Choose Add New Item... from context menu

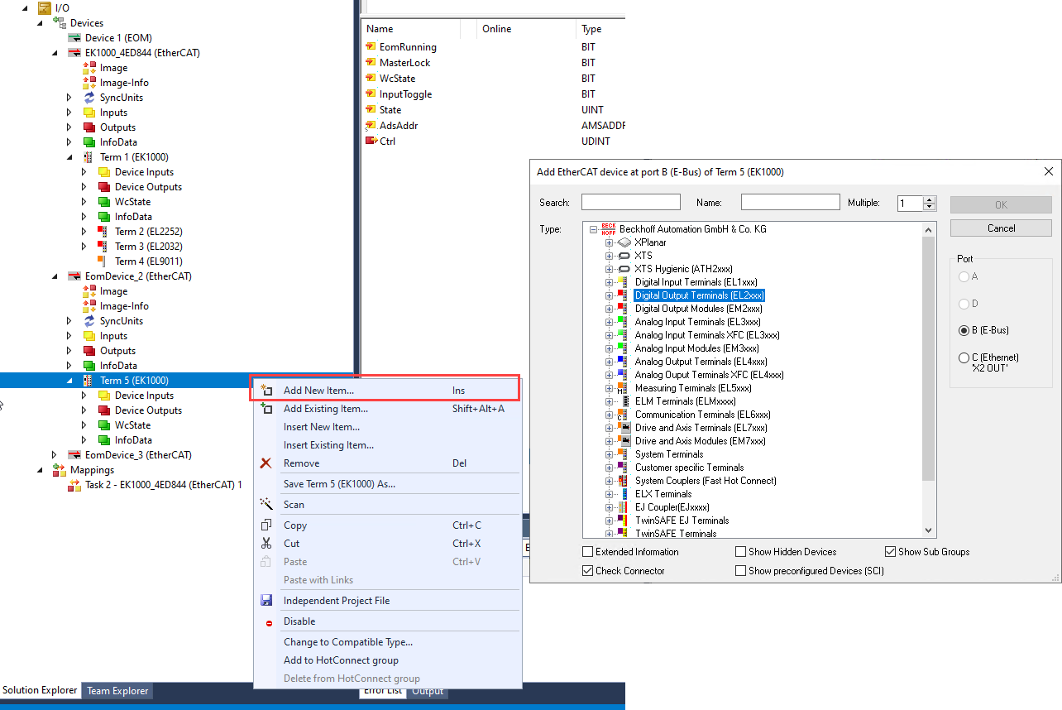point(386,390)
